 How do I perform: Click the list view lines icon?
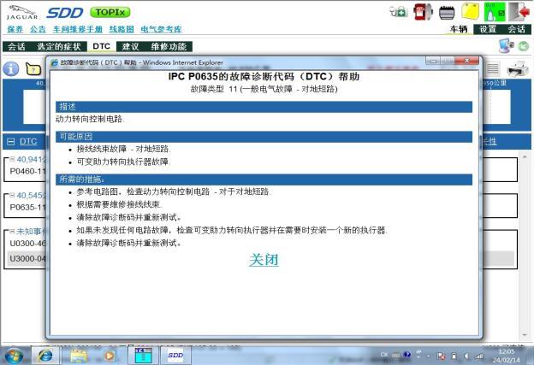pyautogui.click(x=492, y=69)
